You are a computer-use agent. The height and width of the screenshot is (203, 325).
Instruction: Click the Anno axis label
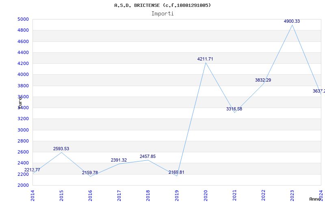(x=315, y=199)
